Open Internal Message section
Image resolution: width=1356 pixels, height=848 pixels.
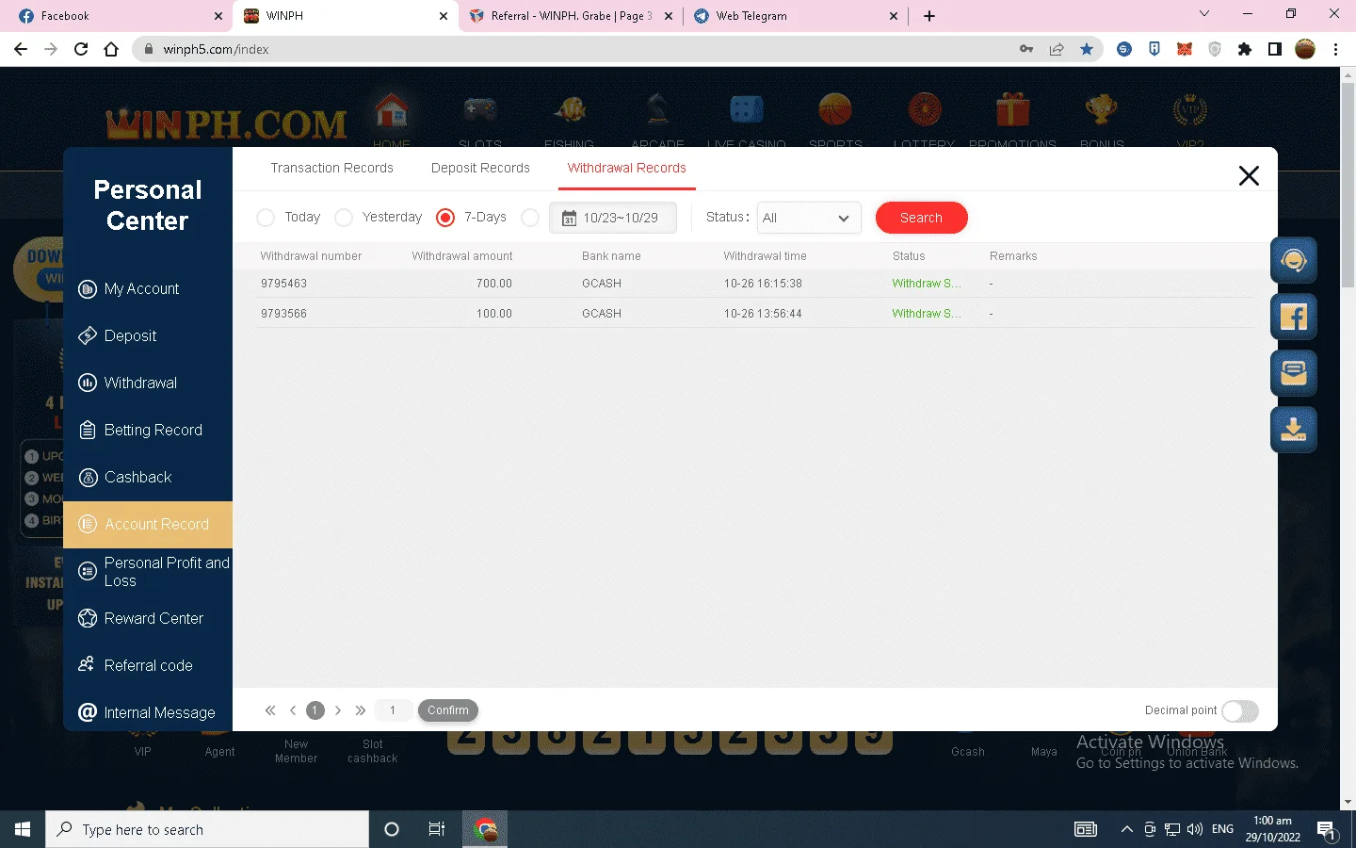point(148,712)
